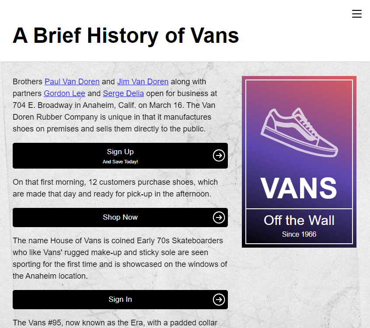Viewport: 370px width, 328px height.
Task: Click the Shop Now button
Action: coord(120,217)
